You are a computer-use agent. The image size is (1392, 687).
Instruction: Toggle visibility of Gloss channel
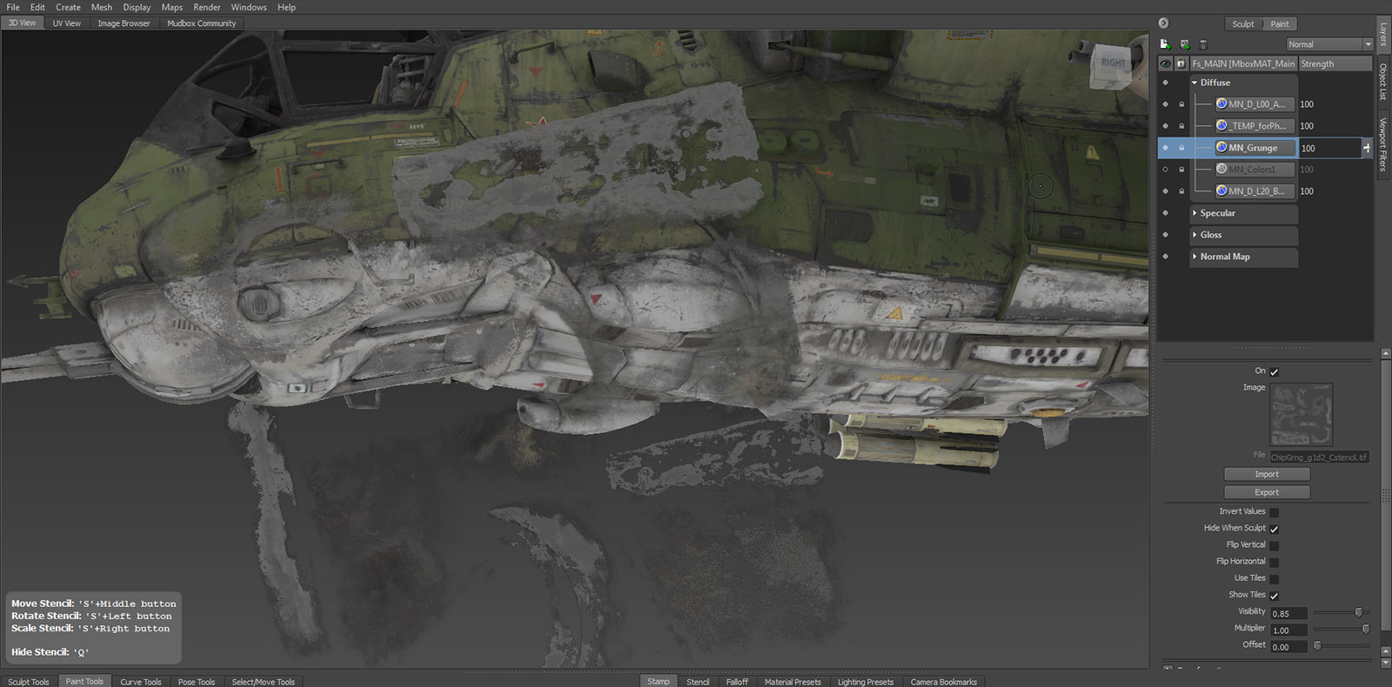pos(1166,235)
